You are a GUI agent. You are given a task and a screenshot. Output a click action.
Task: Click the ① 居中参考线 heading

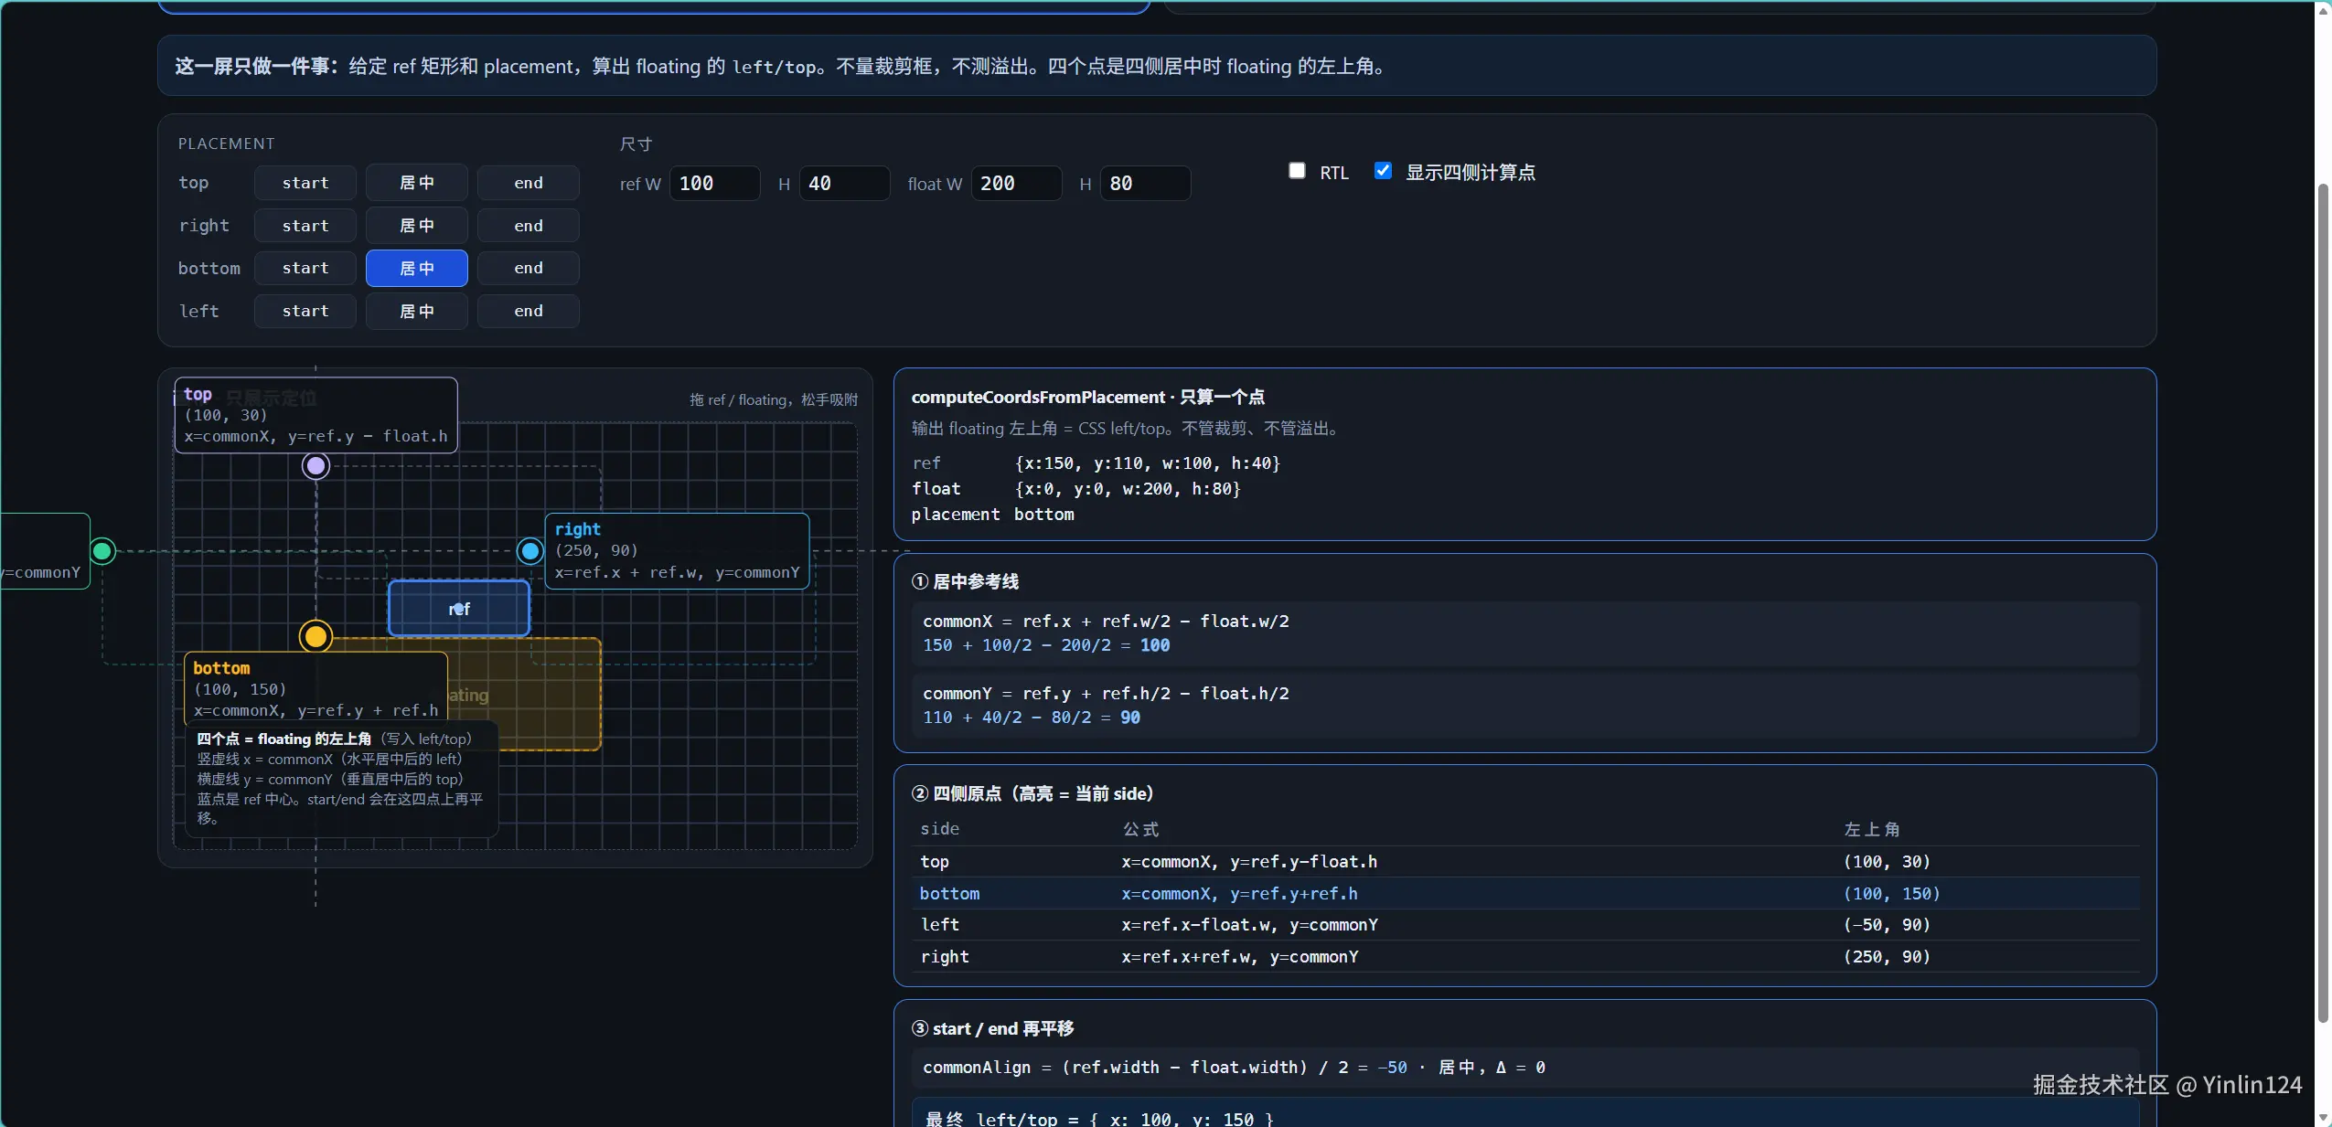(x=965, y=582)
